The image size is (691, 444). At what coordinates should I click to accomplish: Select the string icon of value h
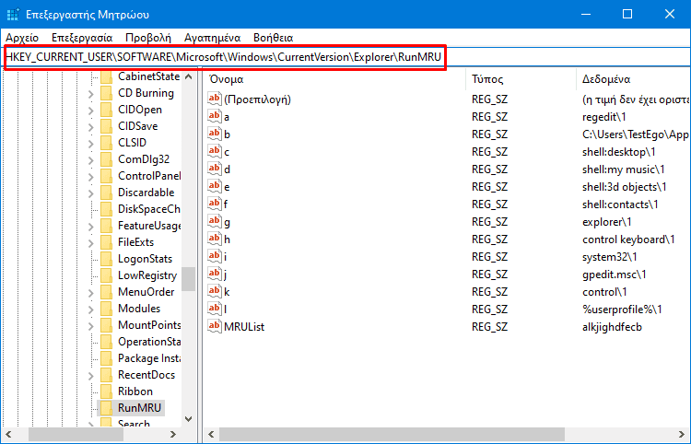pos(215,240)
